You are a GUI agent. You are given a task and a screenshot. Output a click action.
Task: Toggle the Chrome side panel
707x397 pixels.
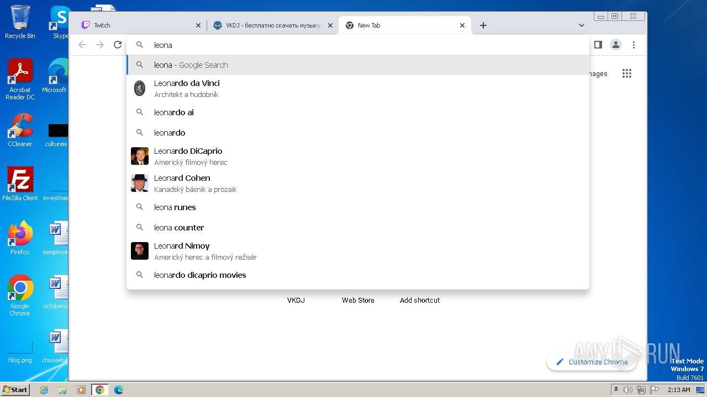[598, 45]
